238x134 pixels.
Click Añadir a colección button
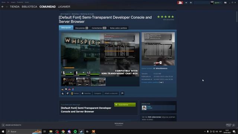pos(111,93)
